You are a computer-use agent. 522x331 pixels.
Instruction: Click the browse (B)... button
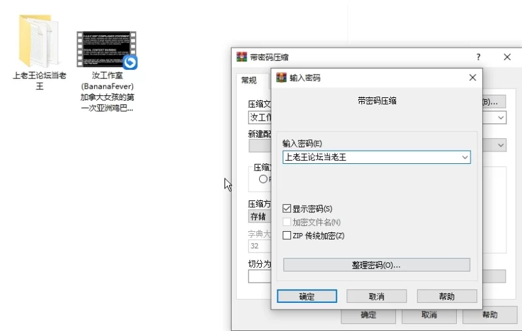[494, 102]
